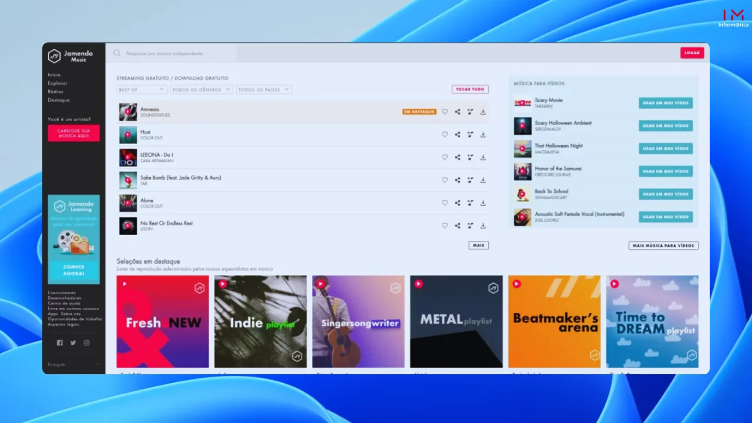Play the Back To School track

(x=522, y=194)
